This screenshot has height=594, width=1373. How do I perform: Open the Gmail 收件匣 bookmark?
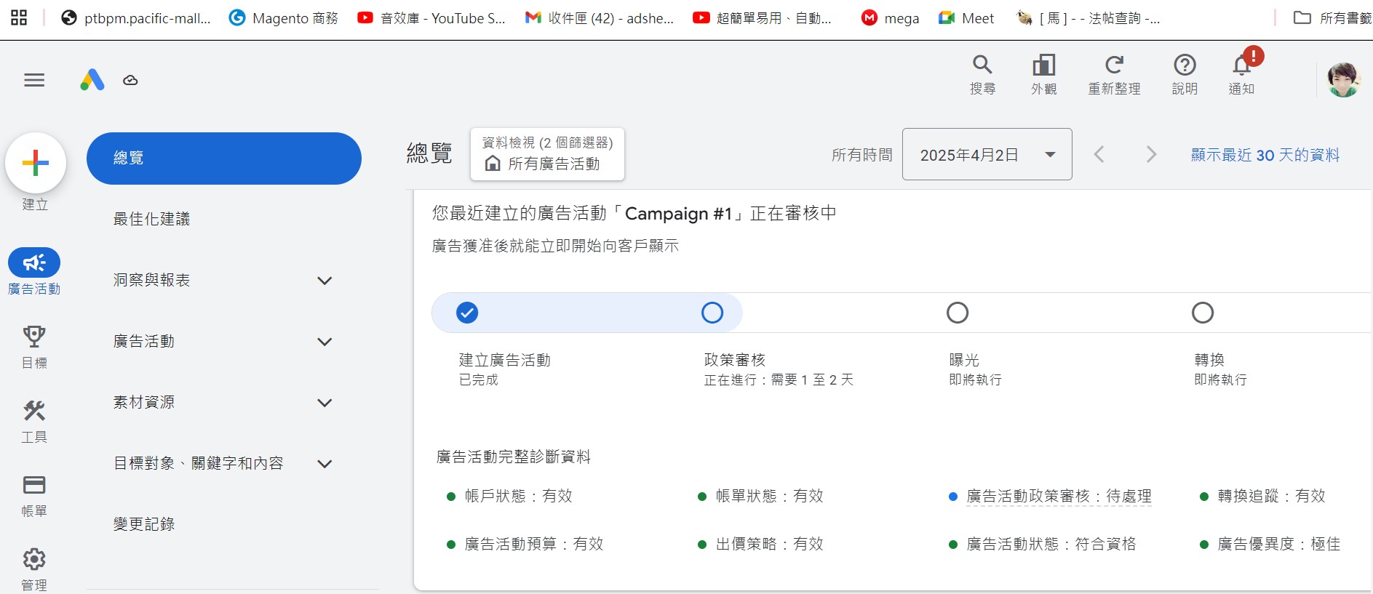click(600, 18)
